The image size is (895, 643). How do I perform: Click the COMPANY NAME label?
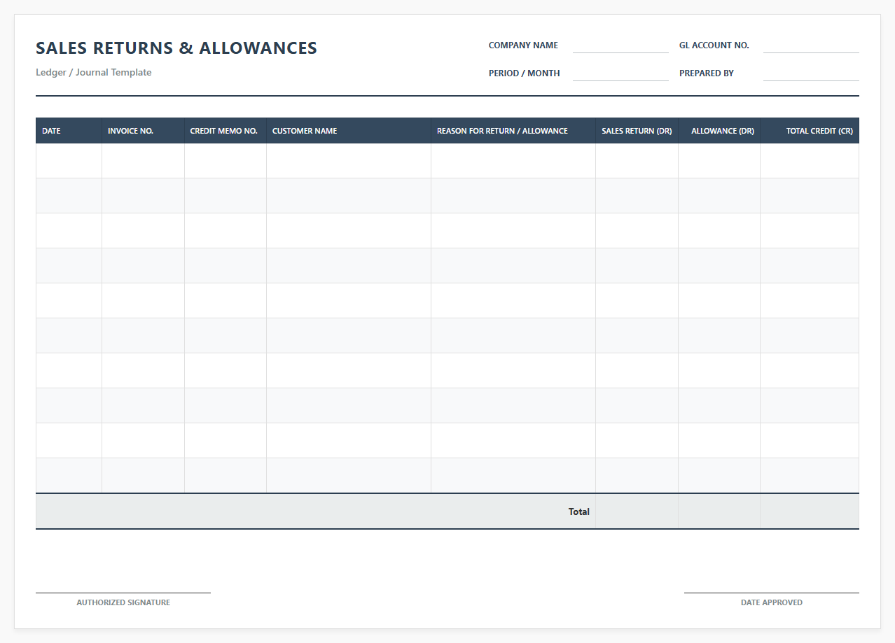click(523, 45)
